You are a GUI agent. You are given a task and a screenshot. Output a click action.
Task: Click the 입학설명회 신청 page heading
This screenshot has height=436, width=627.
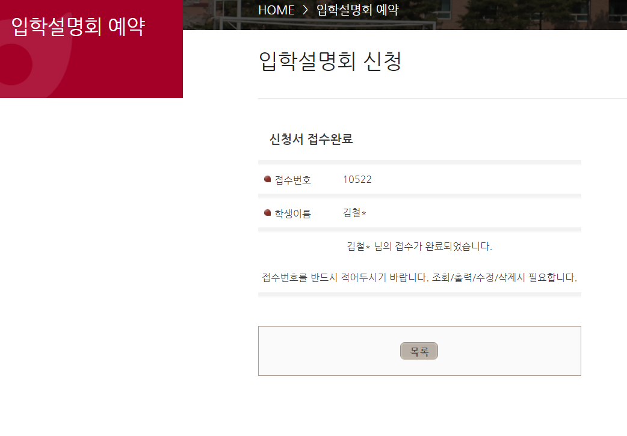pos(330,62)
